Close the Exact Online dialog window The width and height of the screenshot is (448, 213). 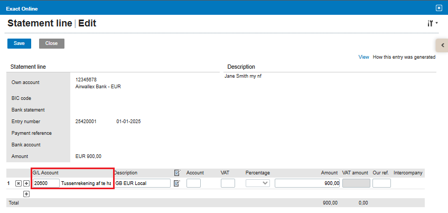point(439,8)
